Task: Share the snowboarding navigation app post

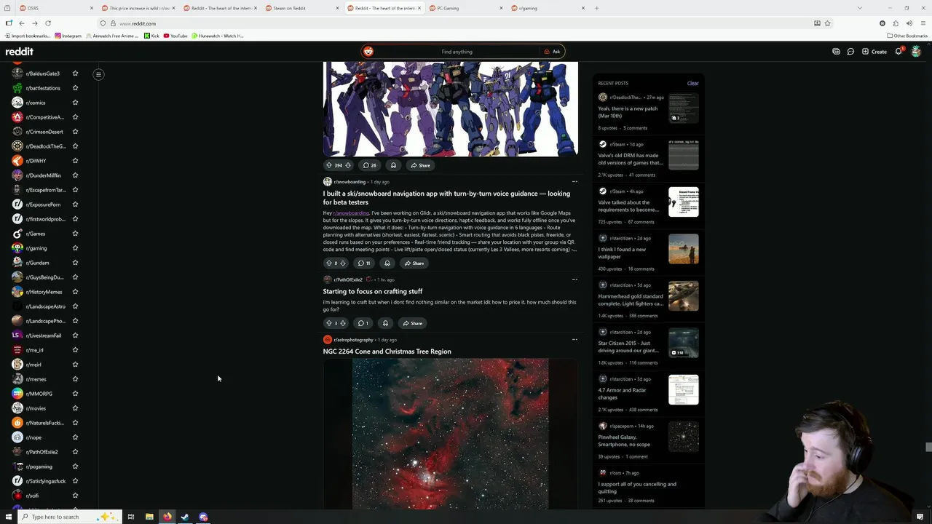Action: point(414,263)
